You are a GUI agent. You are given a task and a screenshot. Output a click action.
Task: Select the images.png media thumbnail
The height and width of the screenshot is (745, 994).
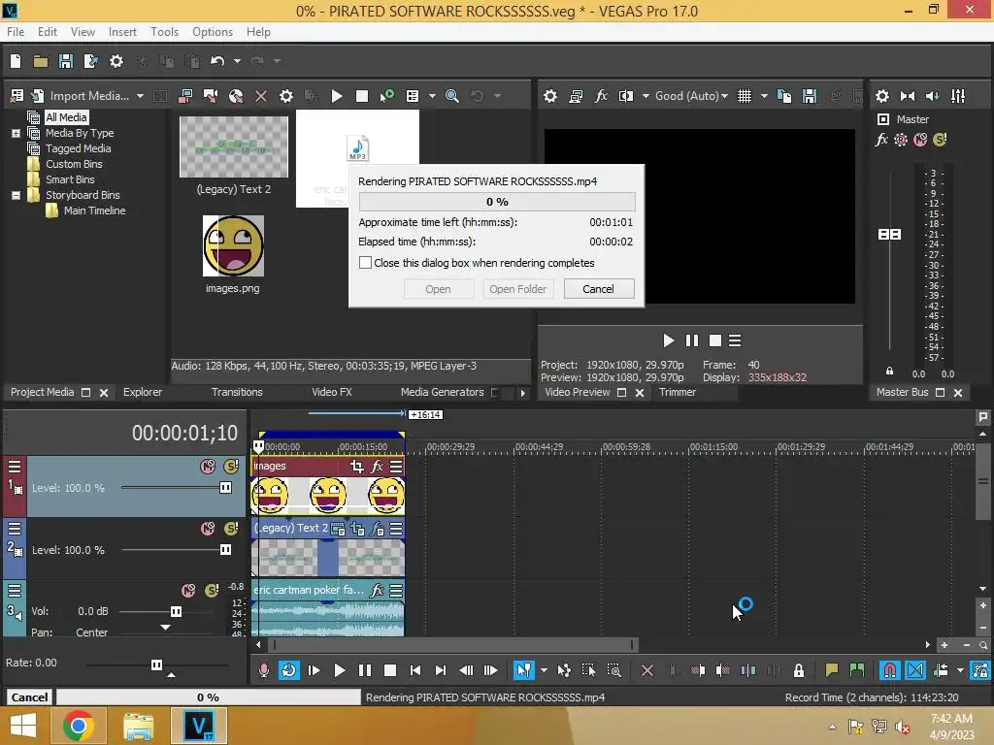click(233, 245)
